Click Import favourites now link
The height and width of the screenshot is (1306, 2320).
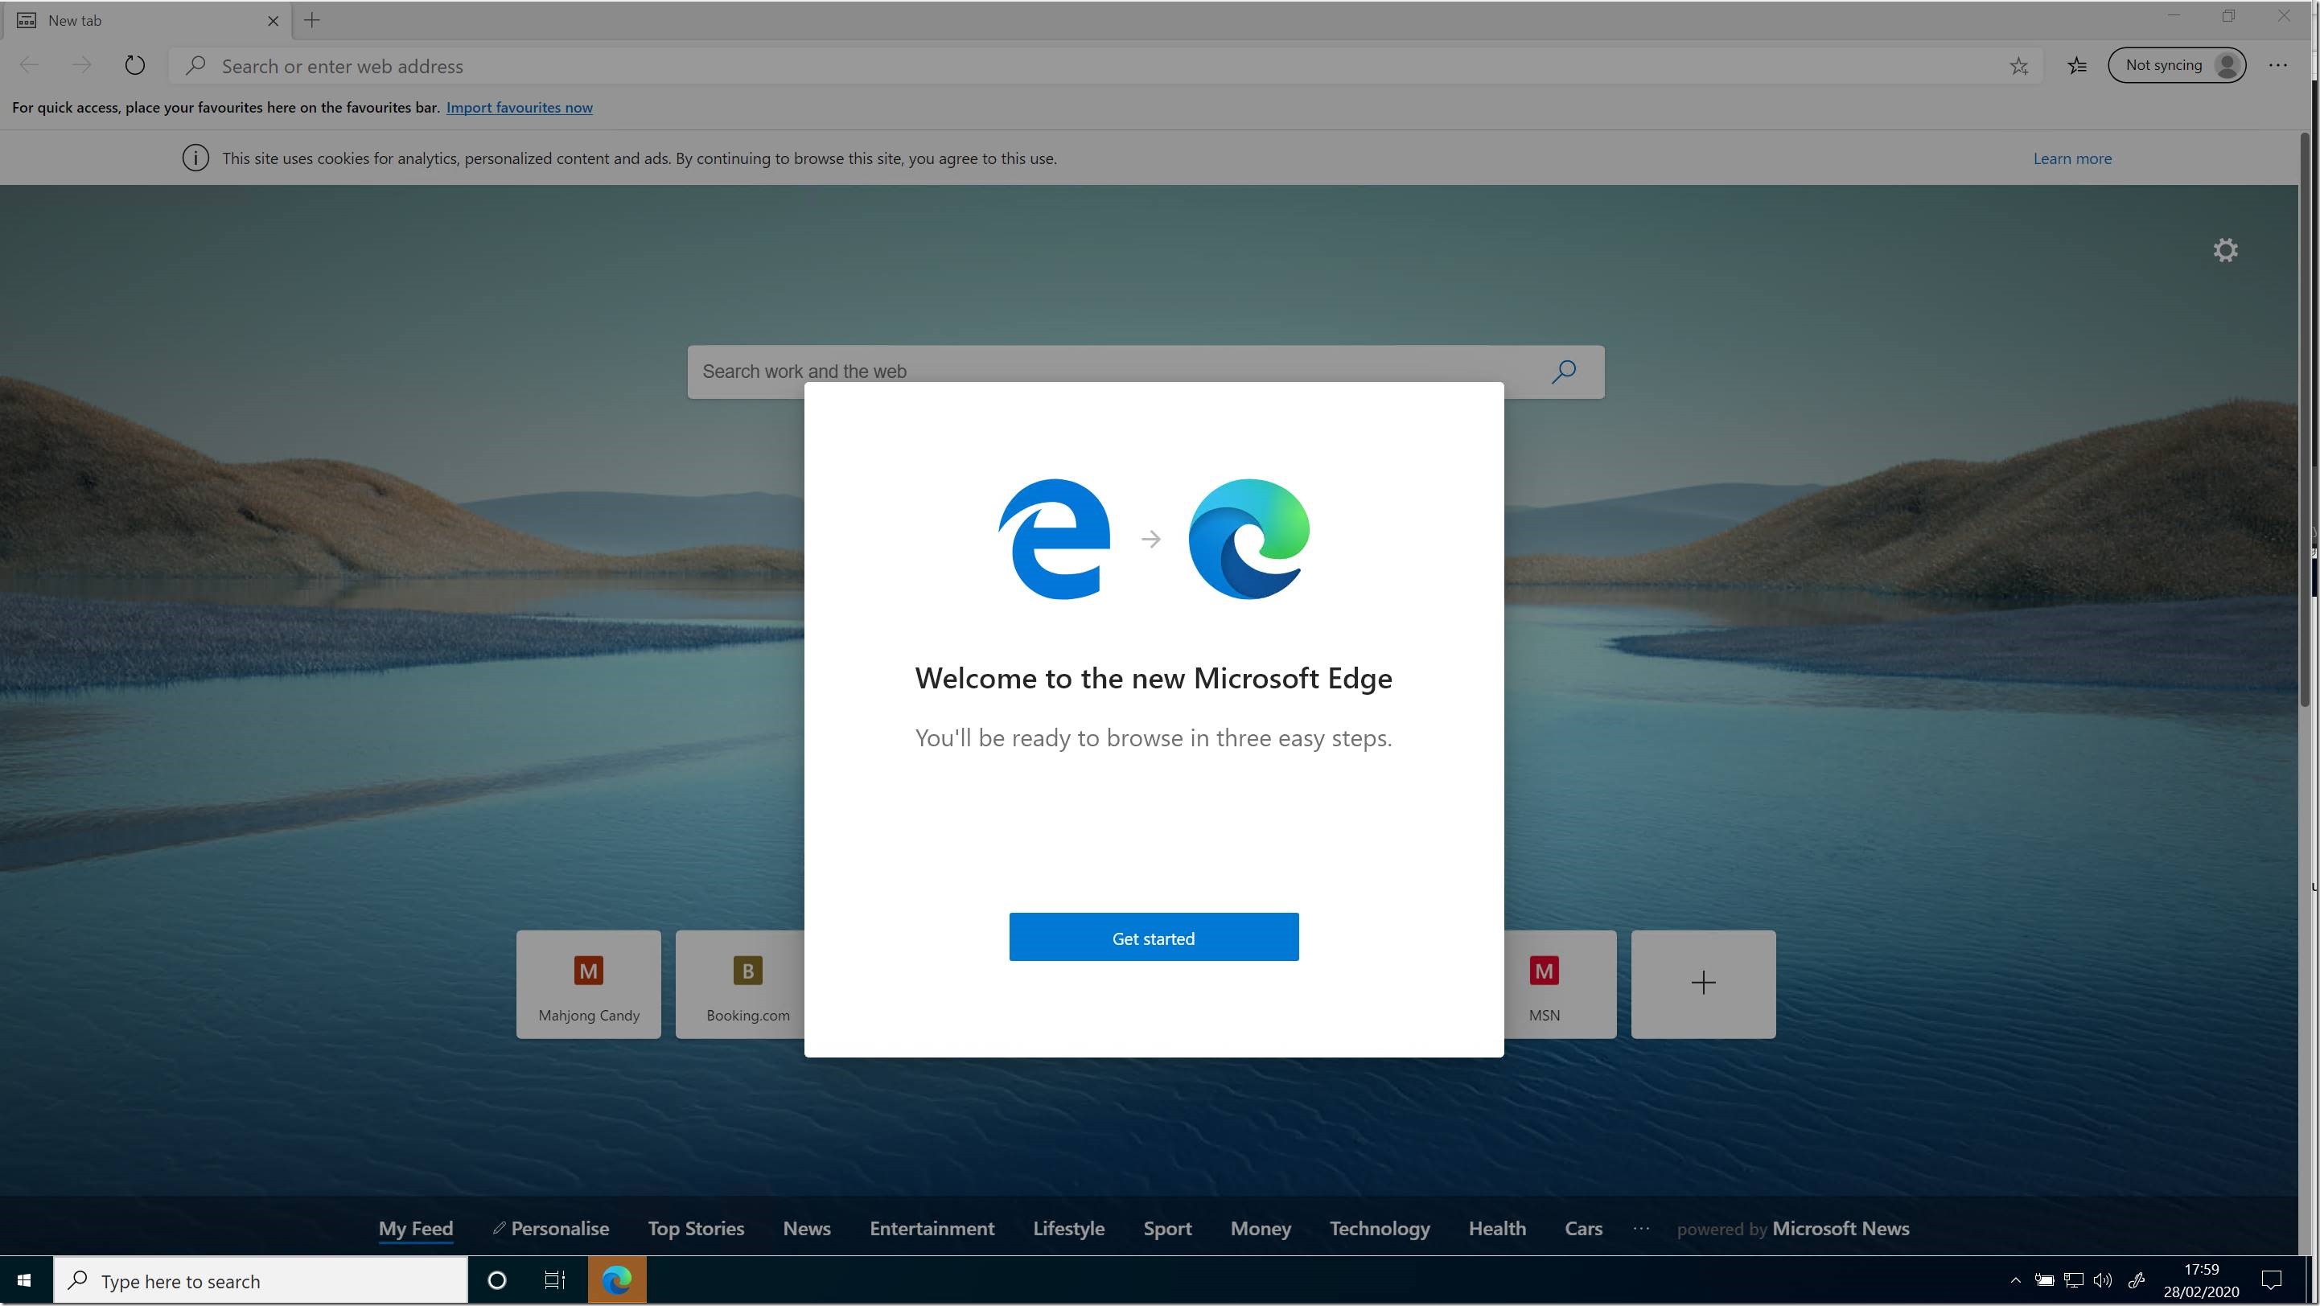click(x=519, y=107)
